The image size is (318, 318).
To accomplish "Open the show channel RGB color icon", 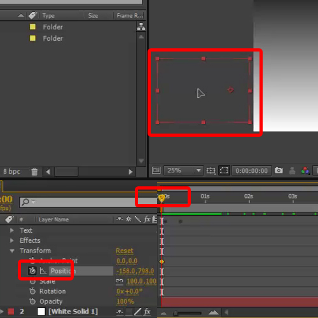I will pos(305,170).
